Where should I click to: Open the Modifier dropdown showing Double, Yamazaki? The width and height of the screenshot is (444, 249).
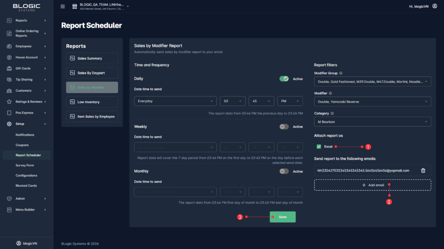pyautogui.click(x=372, y=102)
